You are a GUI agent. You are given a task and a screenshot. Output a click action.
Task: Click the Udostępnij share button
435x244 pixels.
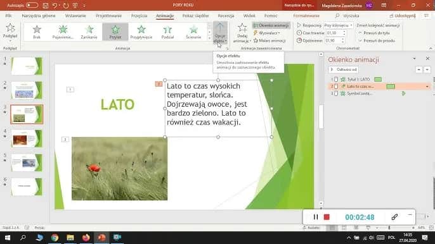402,16
